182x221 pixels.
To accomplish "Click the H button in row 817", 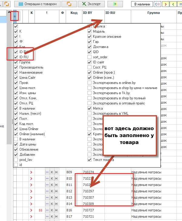I will click(56, 216).
